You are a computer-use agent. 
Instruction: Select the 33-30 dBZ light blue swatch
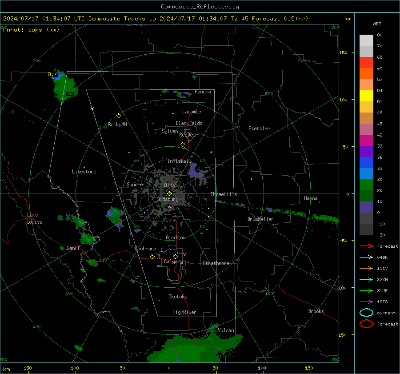click(366, 173)
